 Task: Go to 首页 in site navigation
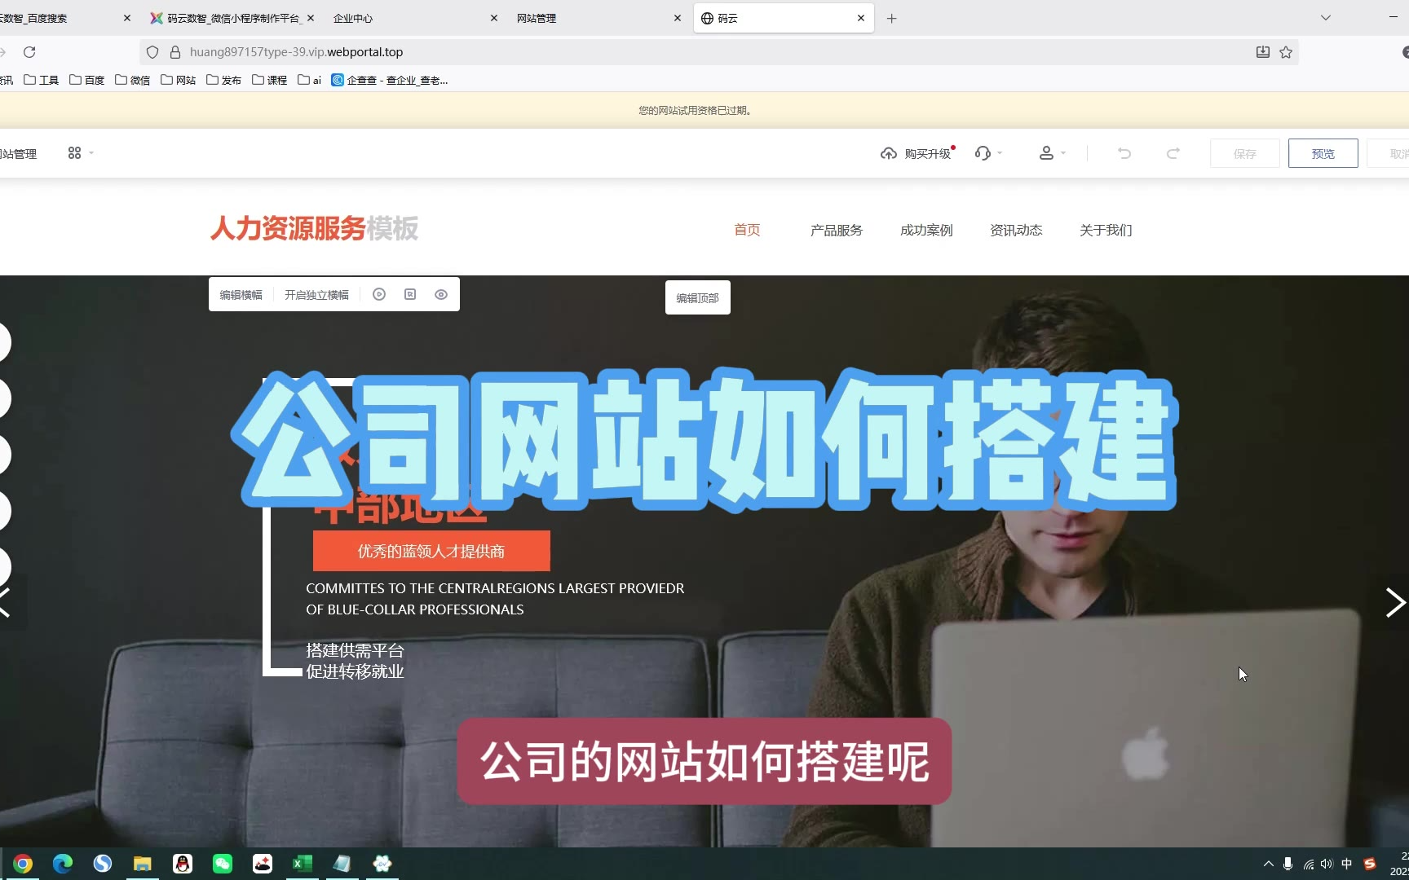[747, 230]
